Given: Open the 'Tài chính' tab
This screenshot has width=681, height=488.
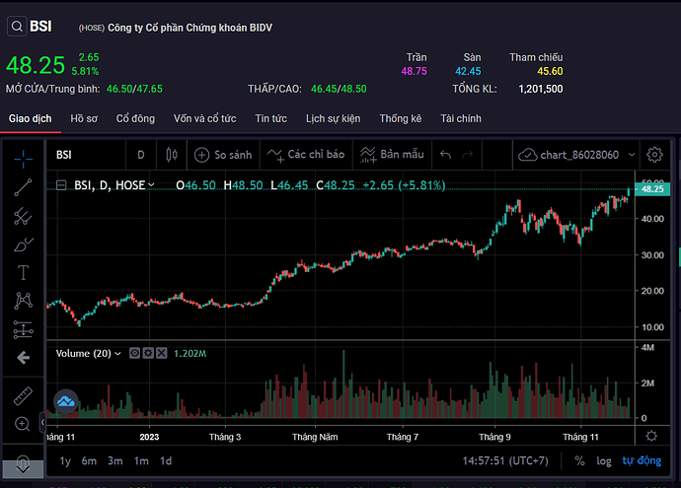Looking at the screenshot, I should click(x=461, y=118).
